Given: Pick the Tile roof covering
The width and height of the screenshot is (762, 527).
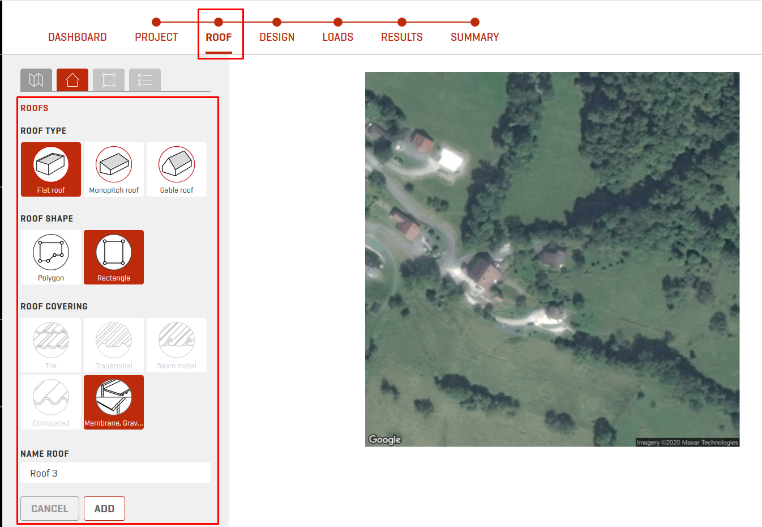Looking at the screenshot, I should click(x=51, y=345).
